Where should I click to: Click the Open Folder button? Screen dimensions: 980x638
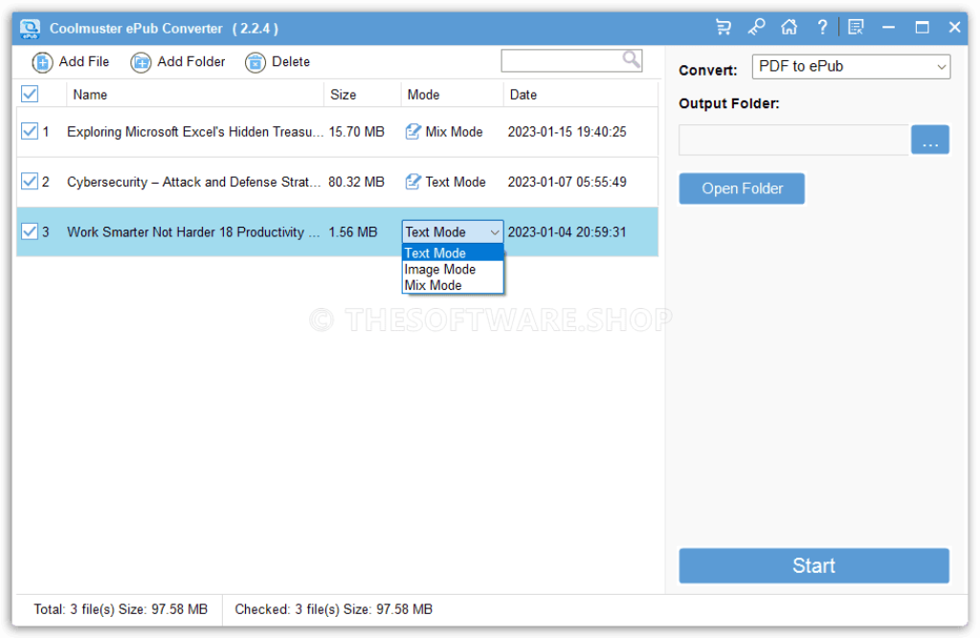[742, 188]
